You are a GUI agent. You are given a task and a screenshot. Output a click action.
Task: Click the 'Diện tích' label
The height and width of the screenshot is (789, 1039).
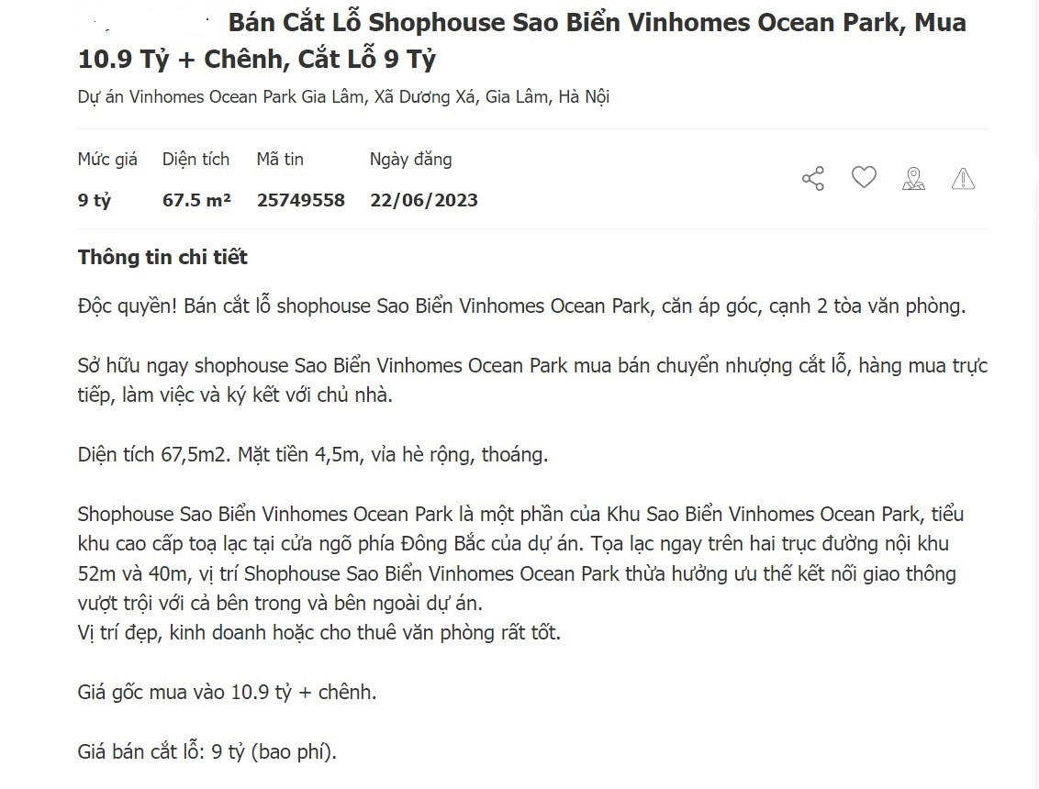pos(196,160)
